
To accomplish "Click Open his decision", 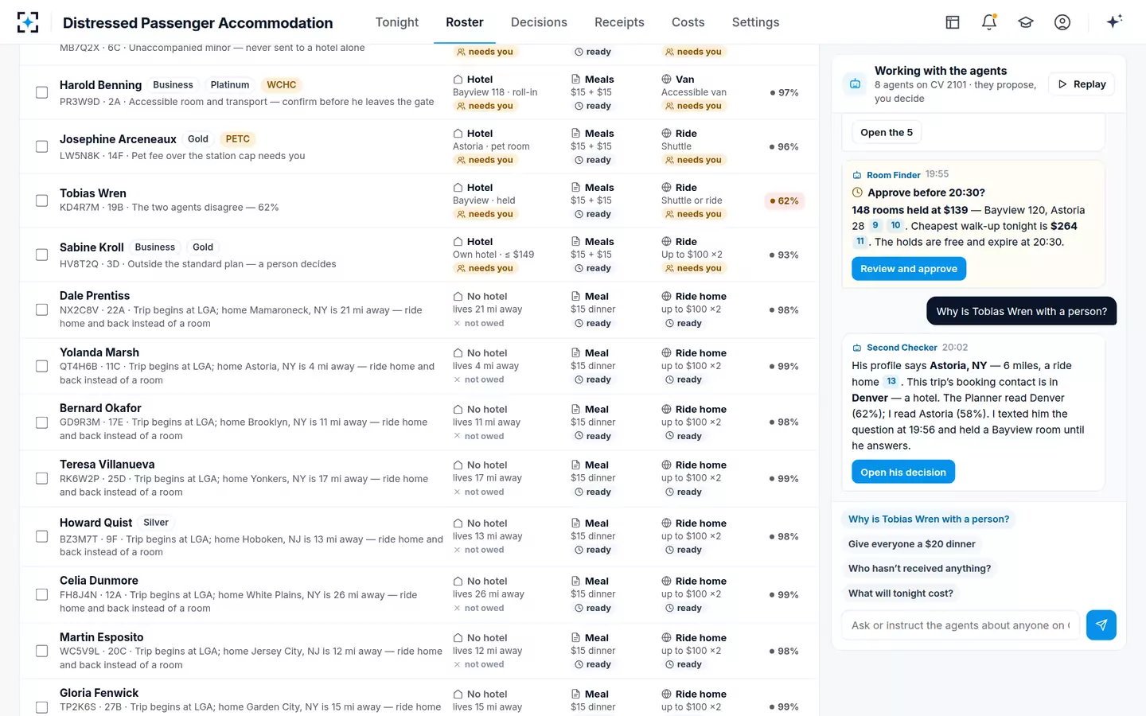I will coord(903,473).
